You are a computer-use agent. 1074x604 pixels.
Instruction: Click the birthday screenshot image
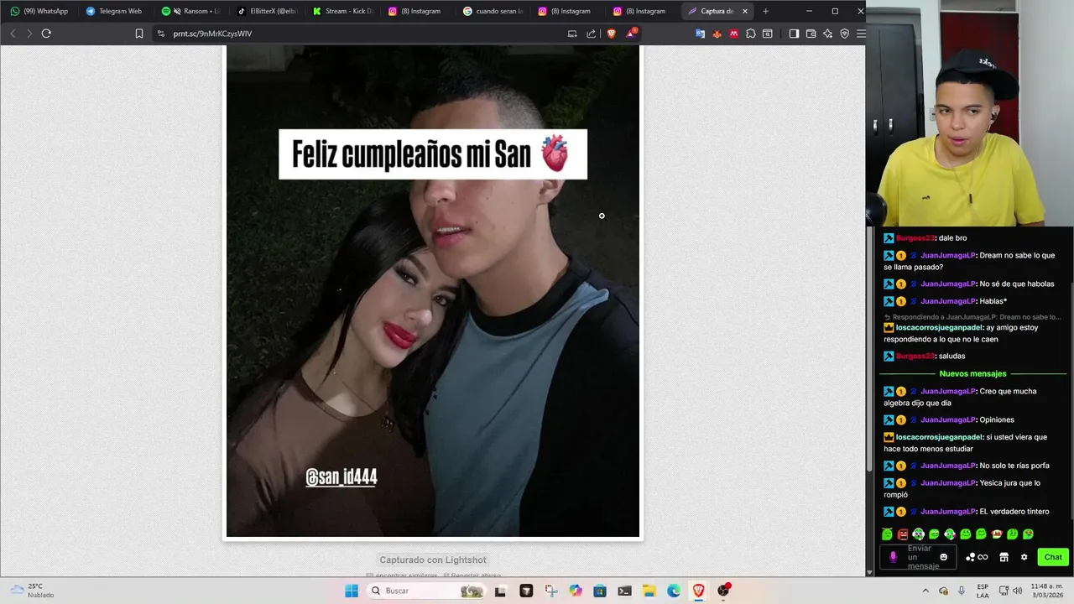433,291
